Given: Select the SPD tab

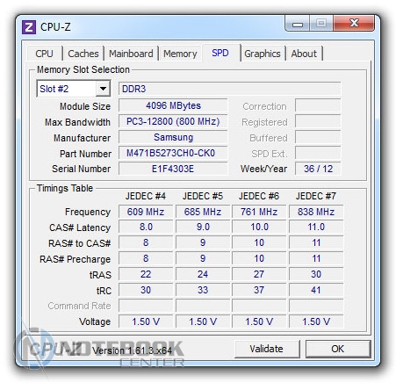Looking at the screenshot, I should (x=220, y=53).
